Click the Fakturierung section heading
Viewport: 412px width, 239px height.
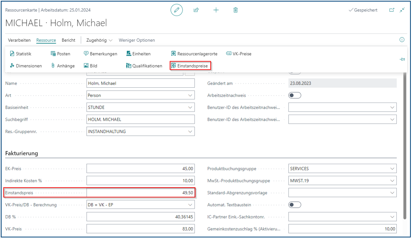21,153
